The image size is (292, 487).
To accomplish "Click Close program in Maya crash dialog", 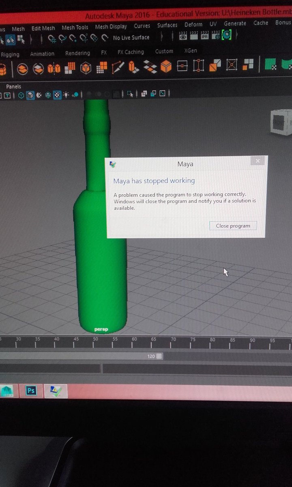I will (233, 226).
